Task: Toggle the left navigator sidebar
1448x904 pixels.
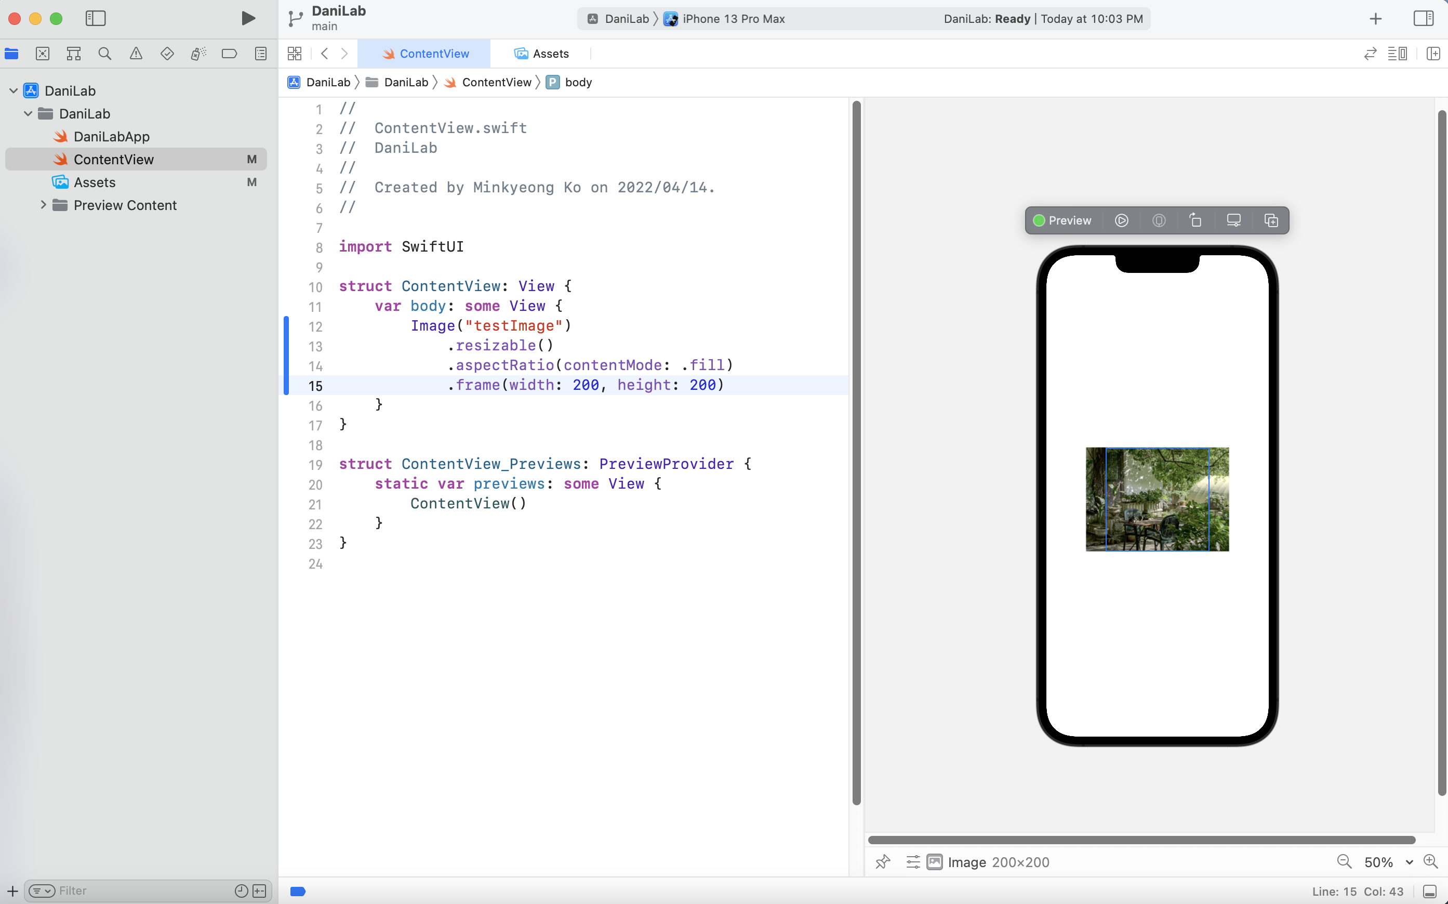Action: (96, 18)
